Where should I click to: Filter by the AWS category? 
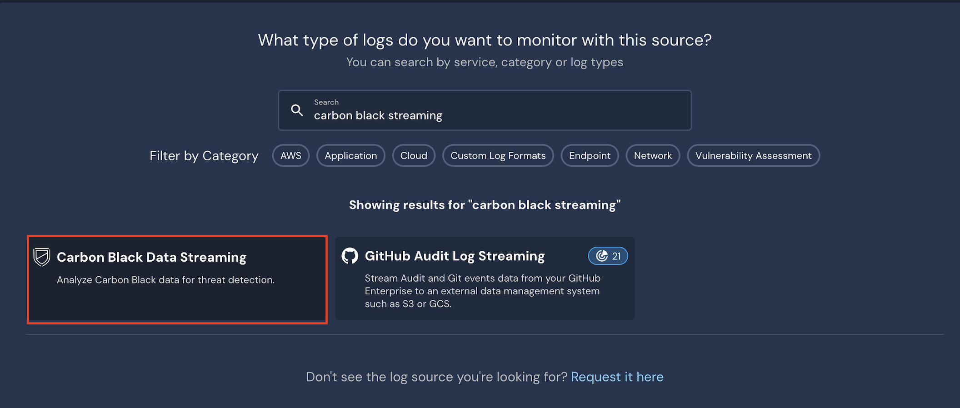[x=291, y=155]
